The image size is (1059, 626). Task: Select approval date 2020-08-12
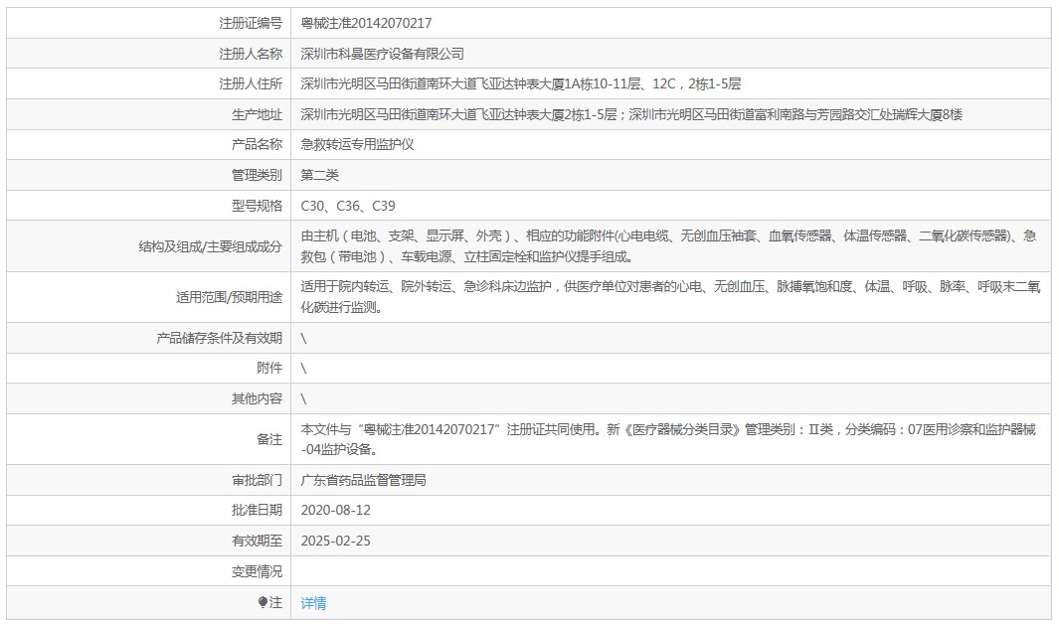point(336,510)
